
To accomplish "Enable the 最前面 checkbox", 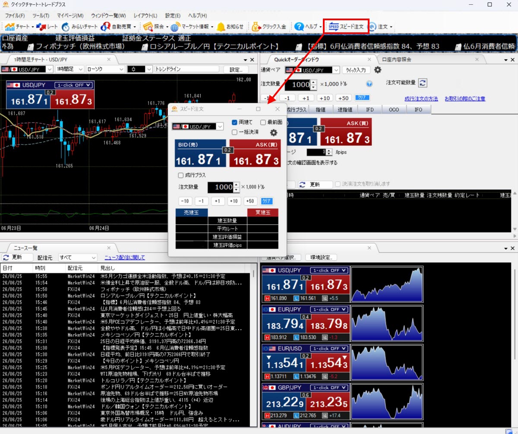I will (263, 122).
